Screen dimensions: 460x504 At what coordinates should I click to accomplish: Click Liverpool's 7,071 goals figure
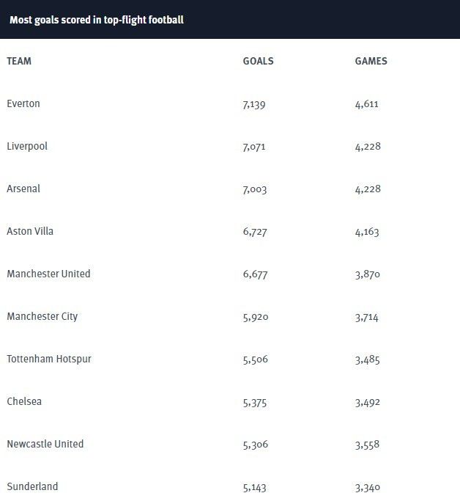pos(254,147)
